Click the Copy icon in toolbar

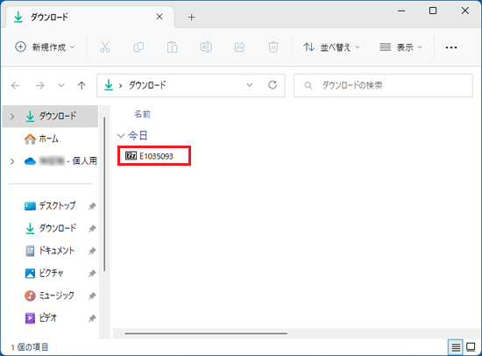138,47
